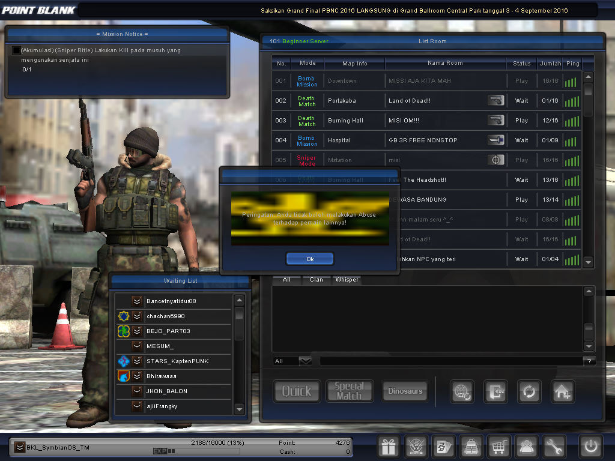This screenshot has height=461, width=615.
Task: Click the chat message input field
Action: point(451,361)
